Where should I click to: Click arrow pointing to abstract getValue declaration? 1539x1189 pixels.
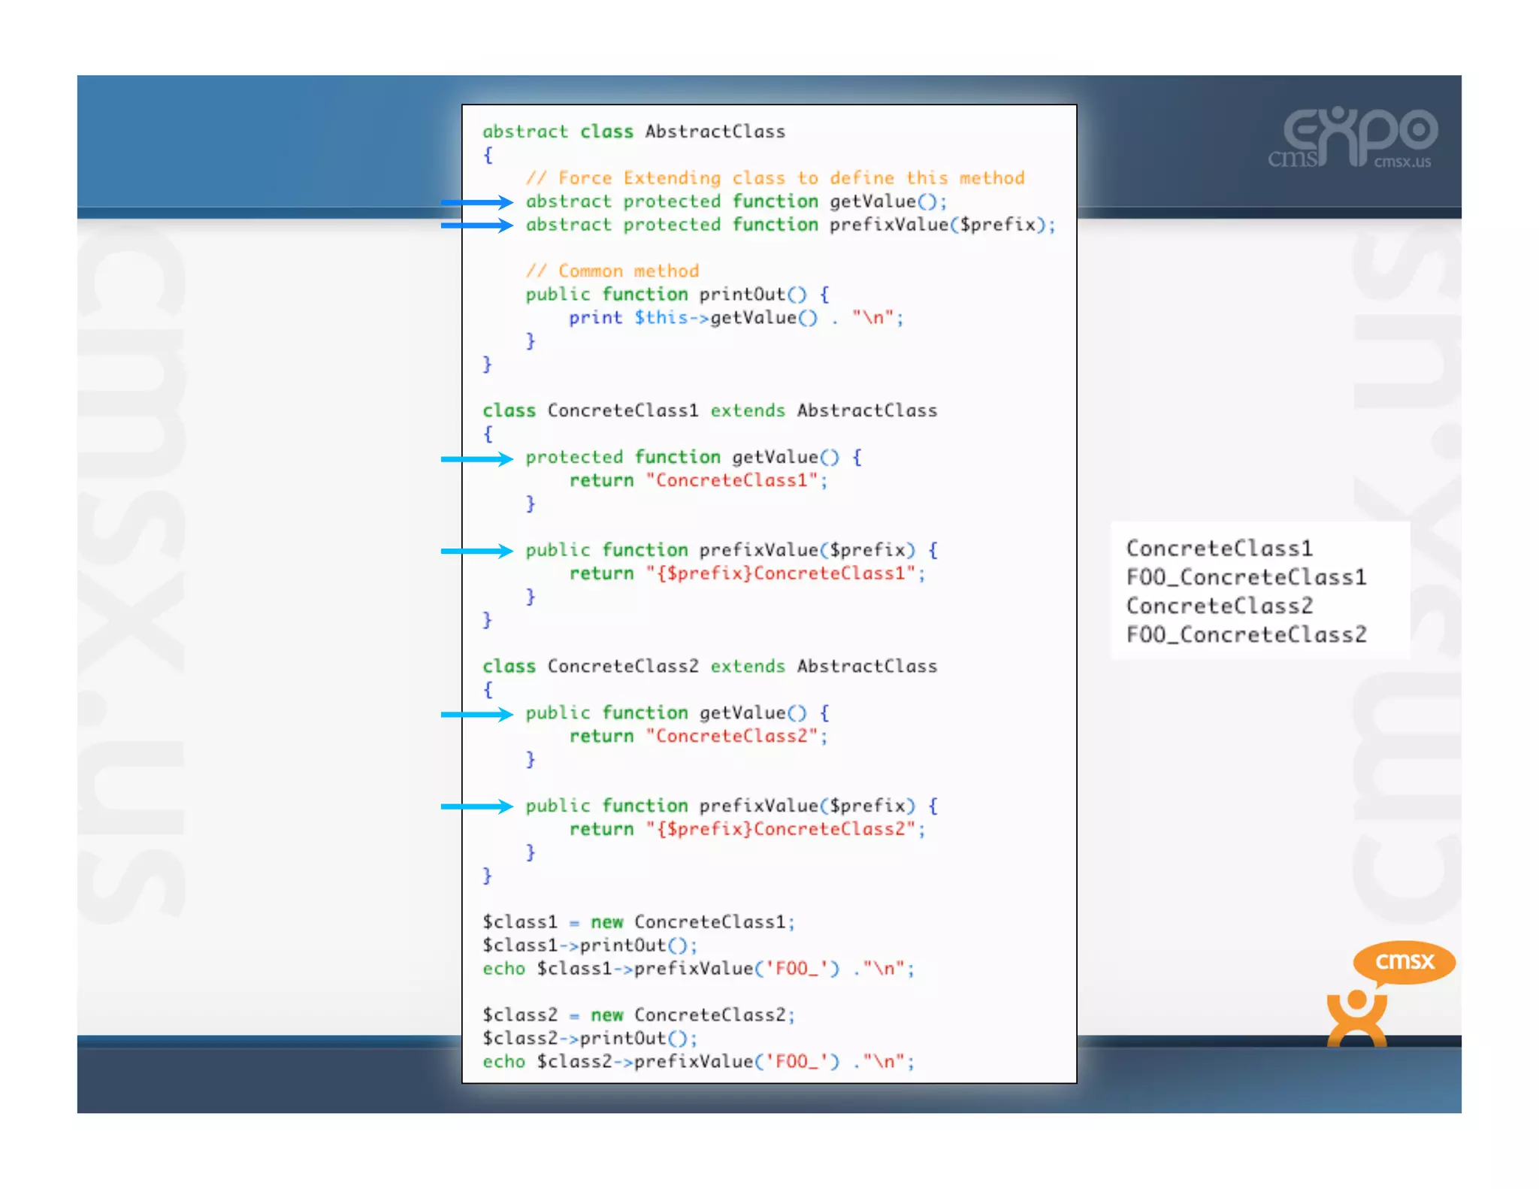click(x=476, y=202)
